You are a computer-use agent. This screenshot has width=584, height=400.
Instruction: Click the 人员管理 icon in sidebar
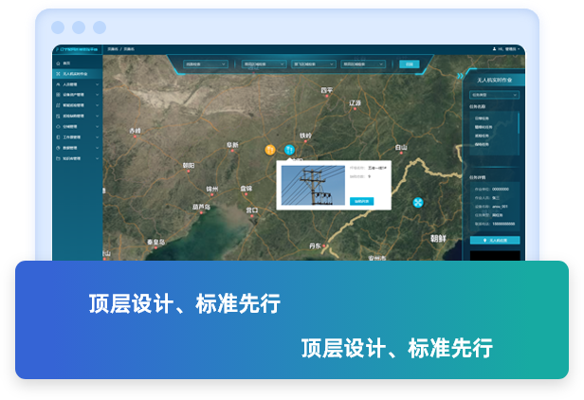tap(58, 84)
